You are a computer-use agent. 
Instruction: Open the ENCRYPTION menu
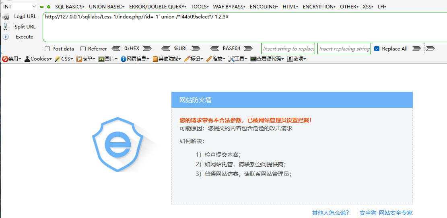[x=319, y=7]
